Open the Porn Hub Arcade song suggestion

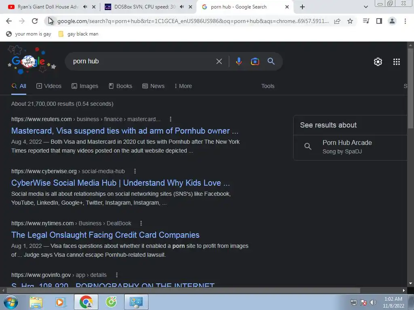(x=351, y=147)
